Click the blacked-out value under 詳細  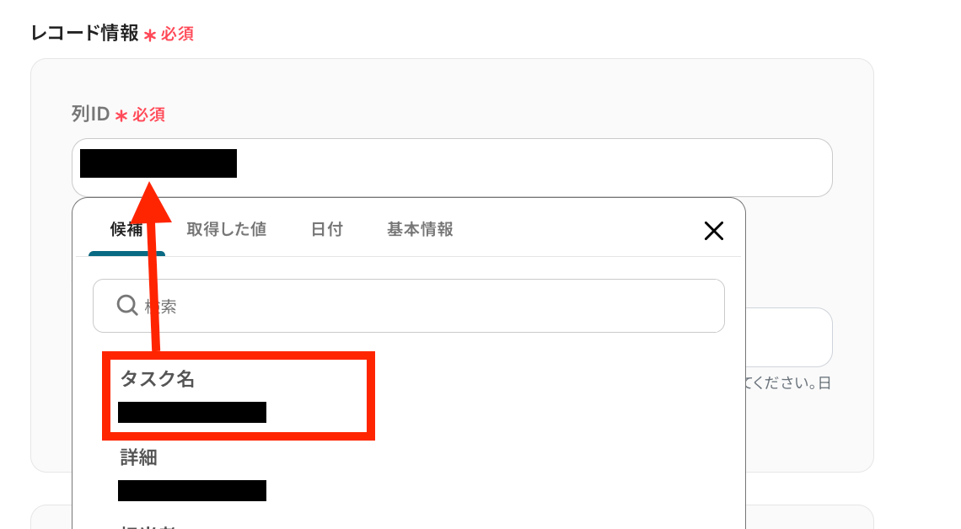point(192,490)
